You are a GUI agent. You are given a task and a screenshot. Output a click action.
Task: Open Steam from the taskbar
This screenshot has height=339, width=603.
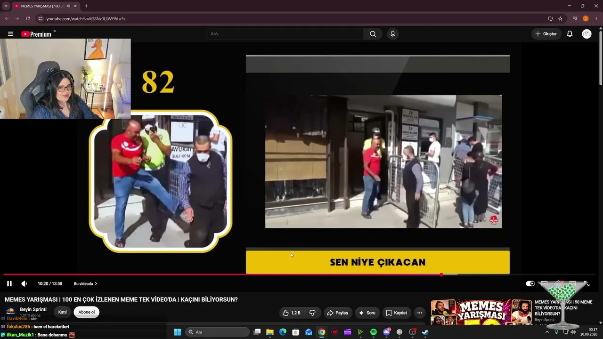click(x=425, y=332)
